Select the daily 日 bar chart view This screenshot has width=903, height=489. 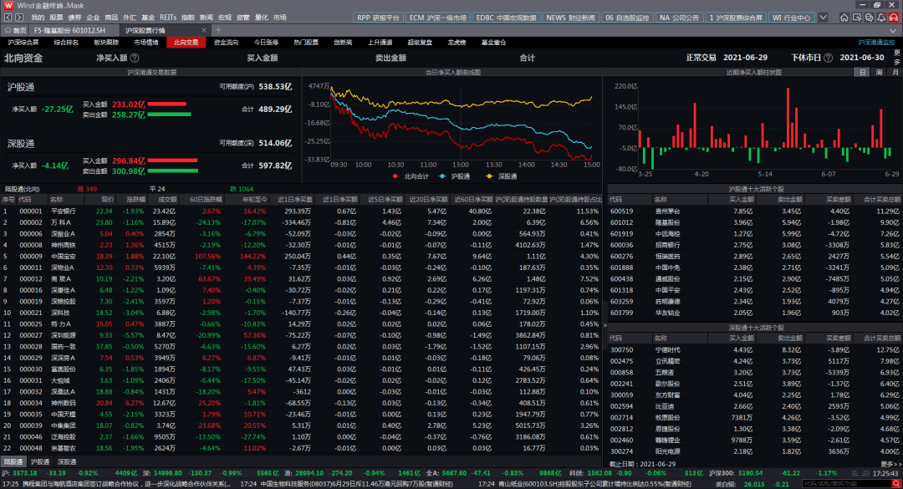[x=862, y=73]
